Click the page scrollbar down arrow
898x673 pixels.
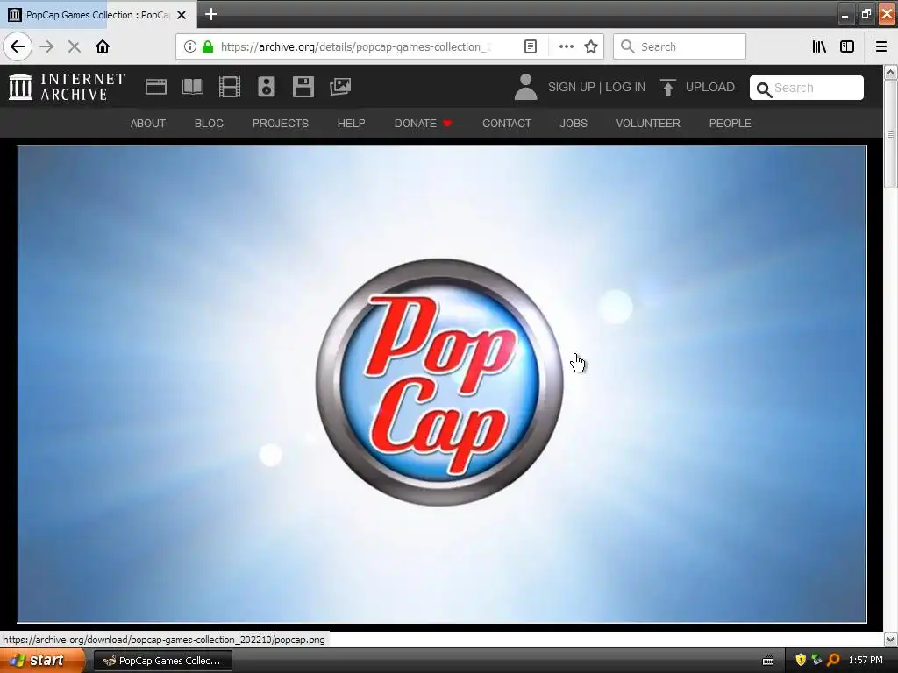coord(890,639)
